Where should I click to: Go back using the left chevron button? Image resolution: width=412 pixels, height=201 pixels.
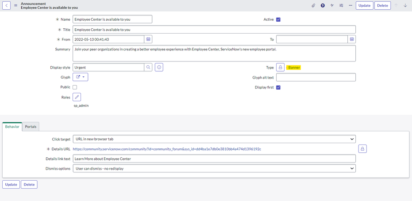click(x=6, y=5)
